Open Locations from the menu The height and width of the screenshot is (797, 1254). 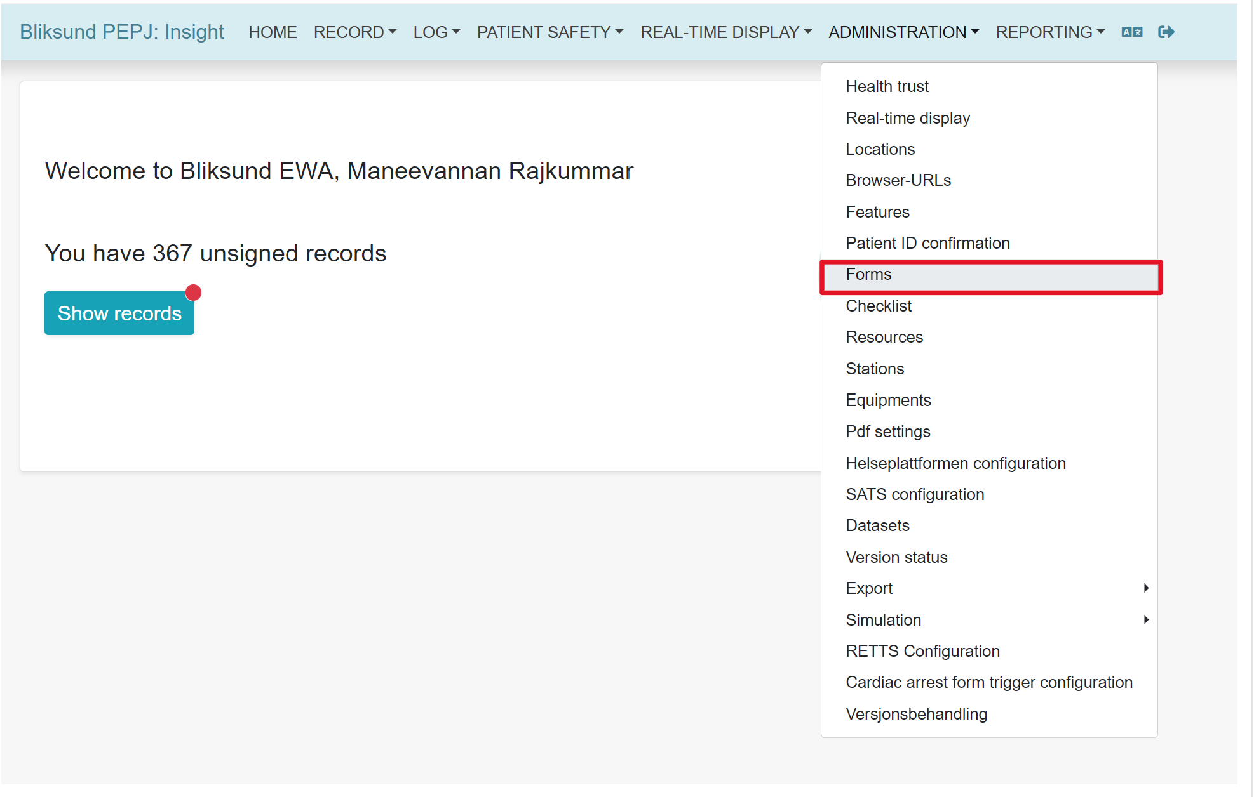pyautogui.click(x=989, y=149)
